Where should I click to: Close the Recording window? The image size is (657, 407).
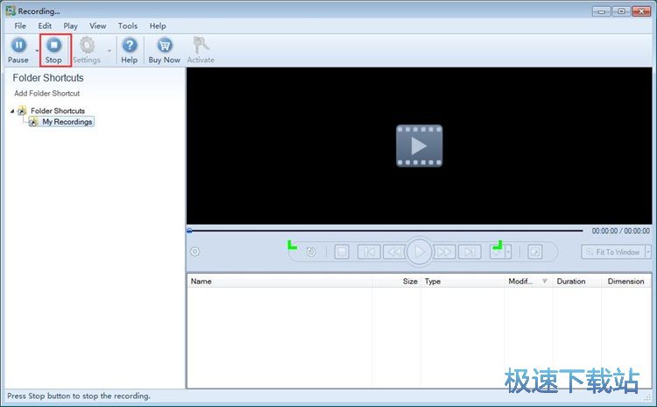tap(641, 11)
